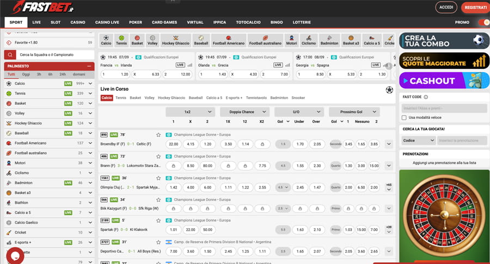Open the chat bubble support icon
The height and width of the screenshot is (264, 490).
click(15, 256)
